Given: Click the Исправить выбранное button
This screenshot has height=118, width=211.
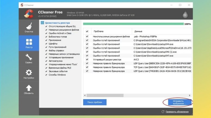Looking at the screenshot, I should (x=180, y=102).
